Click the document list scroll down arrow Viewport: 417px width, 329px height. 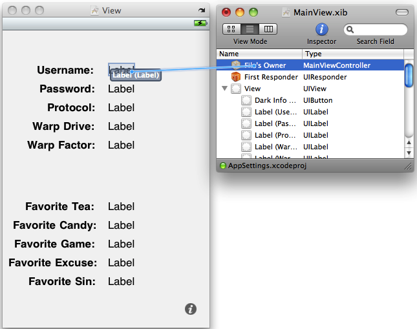pos(409,153)
